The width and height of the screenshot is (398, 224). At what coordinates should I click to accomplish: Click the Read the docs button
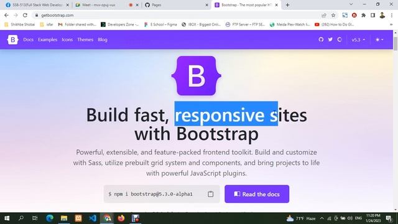pyautogui.click(x=257, y=194)
